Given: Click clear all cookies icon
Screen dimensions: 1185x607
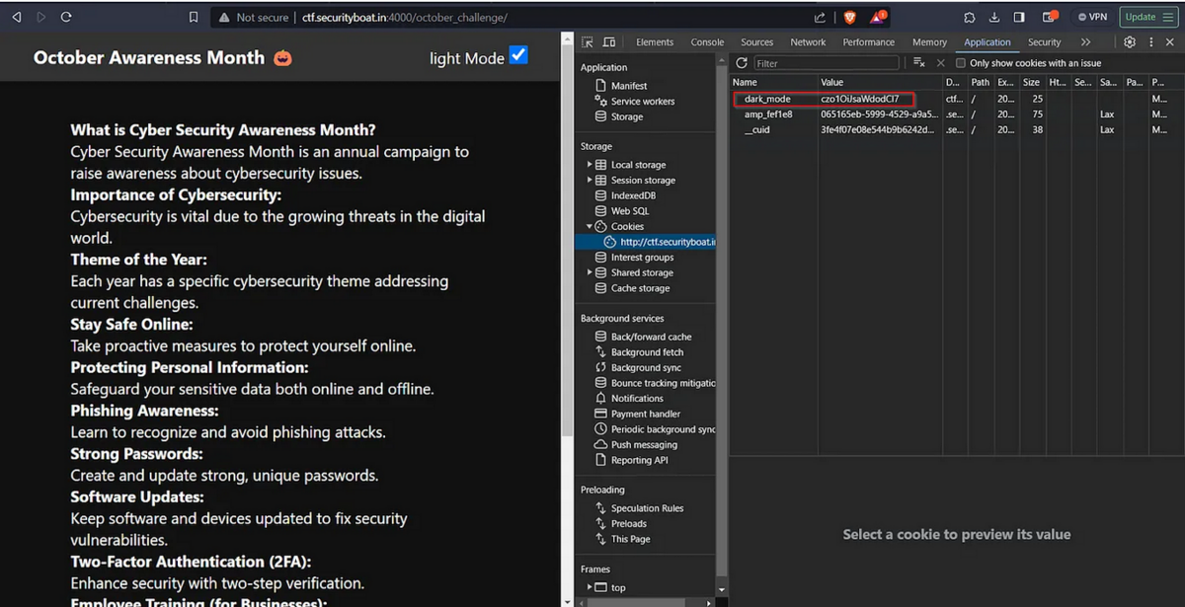Looking at the screenshot, I should click(919, 63).
